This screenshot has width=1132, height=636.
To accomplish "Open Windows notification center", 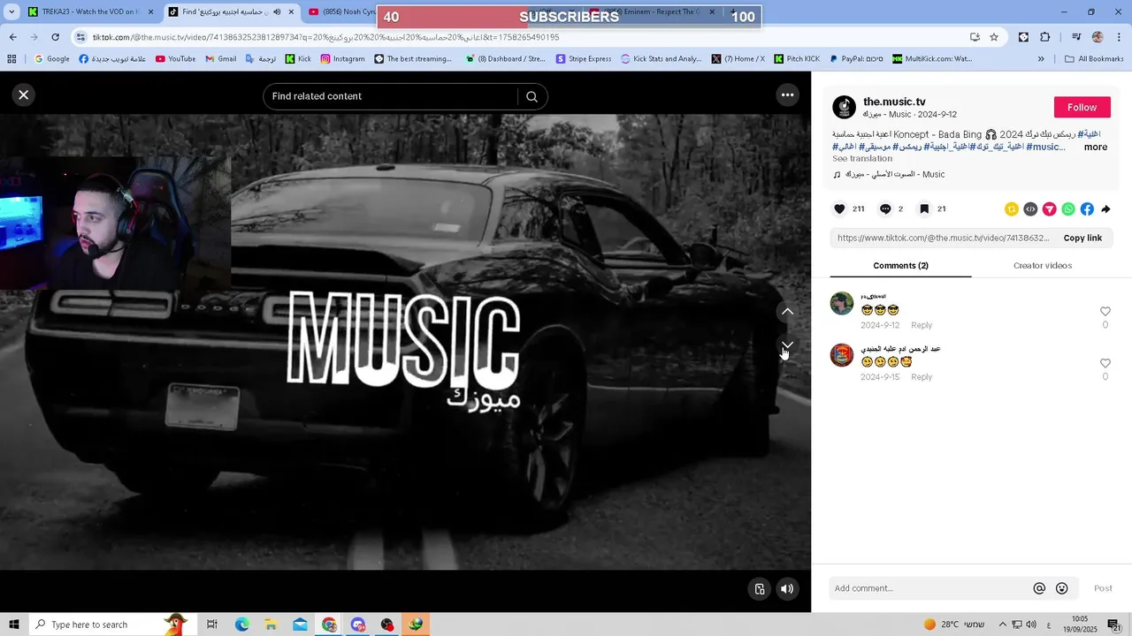I will [1113, 625].
